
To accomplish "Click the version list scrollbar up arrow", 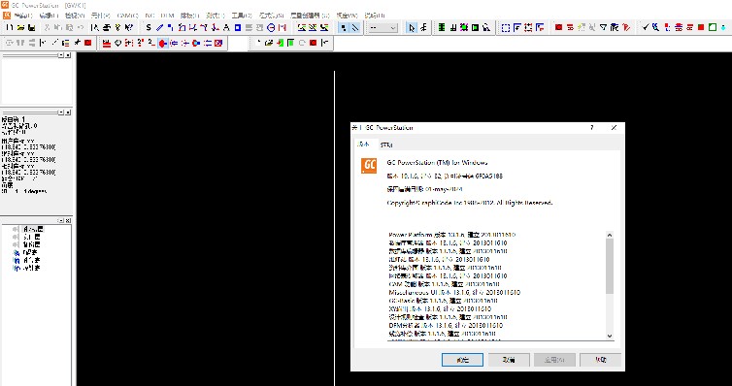I will [610, 235].
